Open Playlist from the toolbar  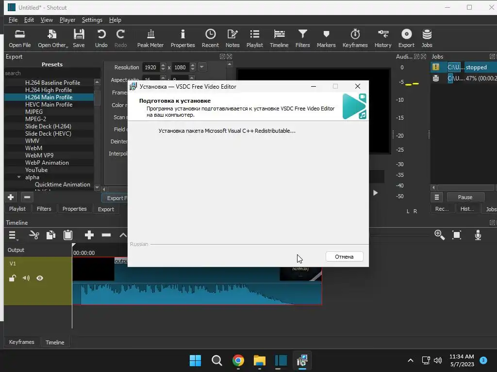pyautogui.click(x=254, y=39)
